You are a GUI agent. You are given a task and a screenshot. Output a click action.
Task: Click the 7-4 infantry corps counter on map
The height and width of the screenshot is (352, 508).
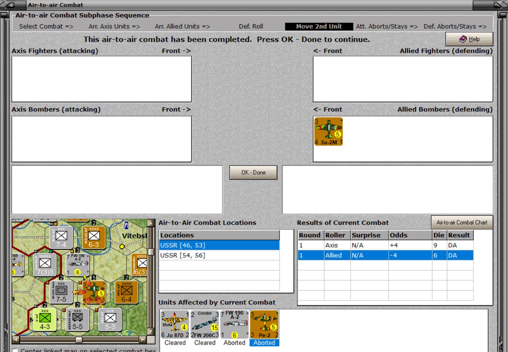pyautogui.click(x=61, y=237)
